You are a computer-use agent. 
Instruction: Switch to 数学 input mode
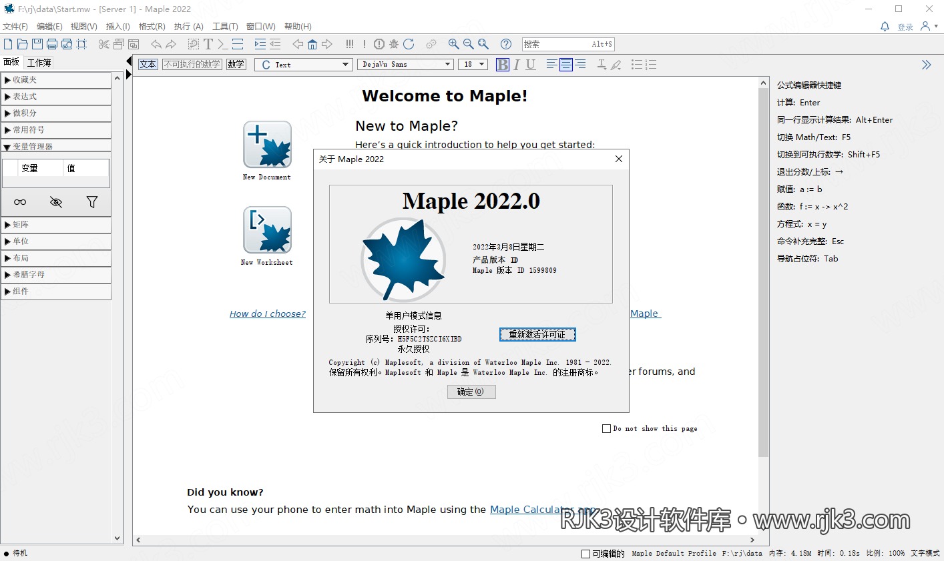(236, 65)
